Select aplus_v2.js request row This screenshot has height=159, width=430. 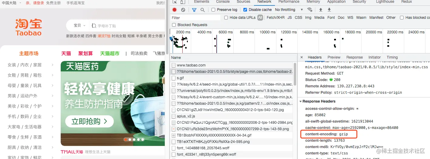pyautogui.click(x=232, y=116)
